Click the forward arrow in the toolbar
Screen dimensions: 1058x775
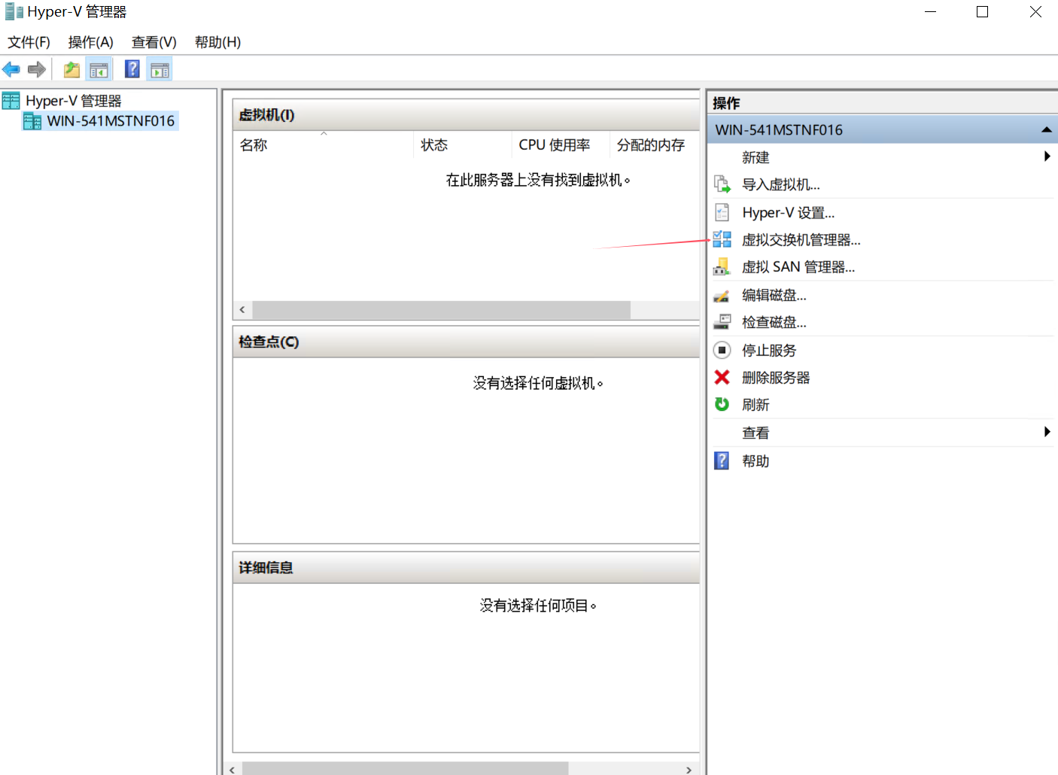[37, 70]
